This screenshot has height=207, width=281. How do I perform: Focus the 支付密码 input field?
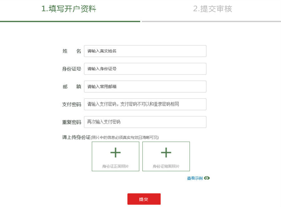[145, 104]
